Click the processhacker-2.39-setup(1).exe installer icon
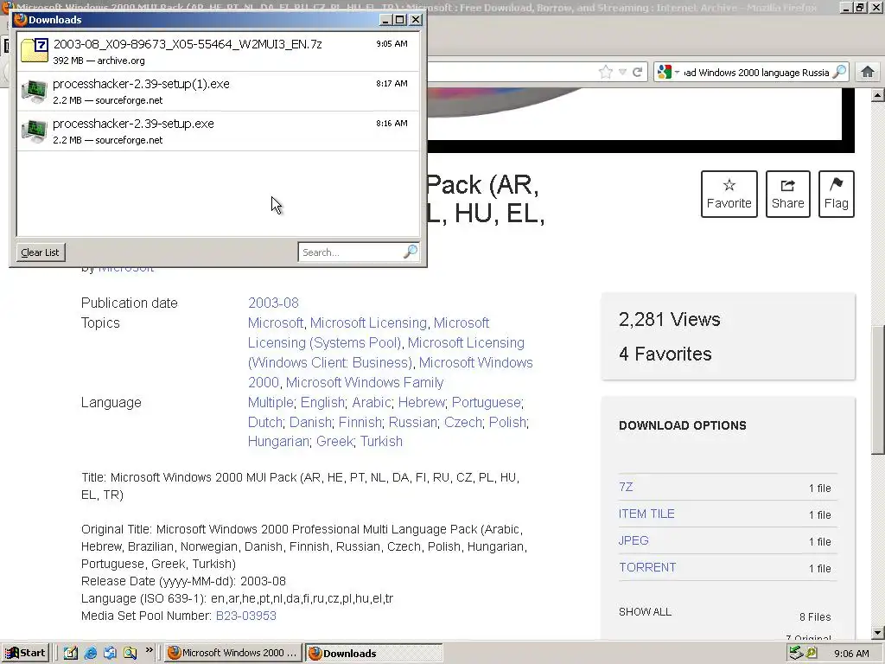 point(34,90)
